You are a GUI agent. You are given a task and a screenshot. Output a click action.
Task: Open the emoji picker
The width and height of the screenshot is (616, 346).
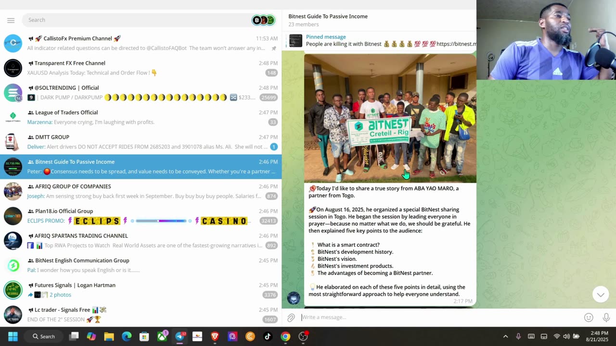click(x=588, y=318)
